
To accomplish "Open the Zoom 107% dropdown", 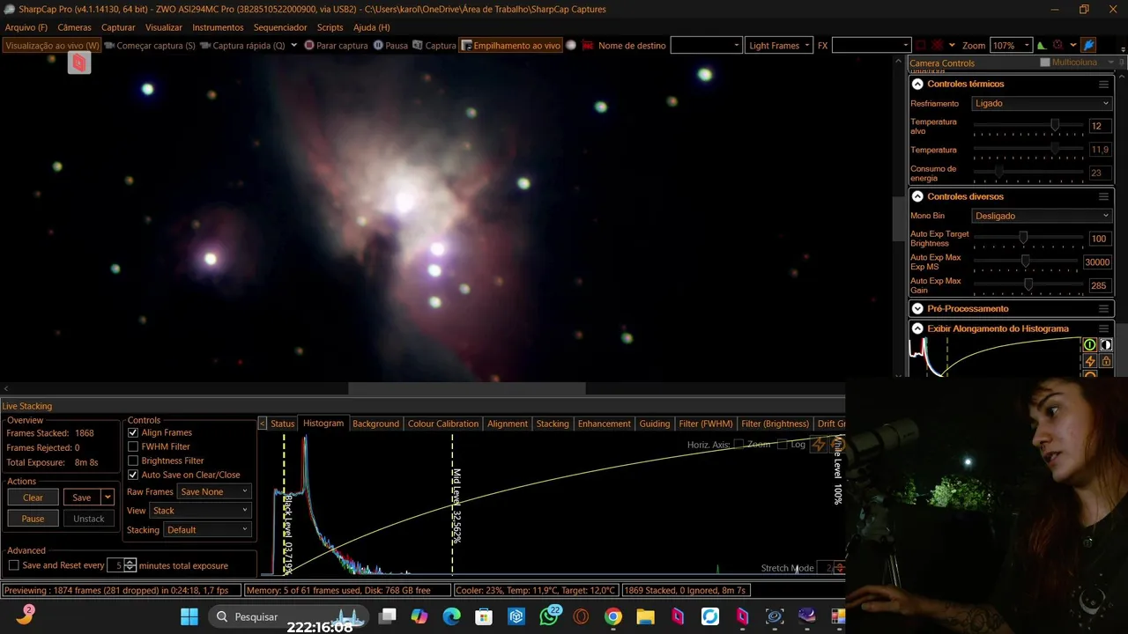I will click(x=1011, y=46).
